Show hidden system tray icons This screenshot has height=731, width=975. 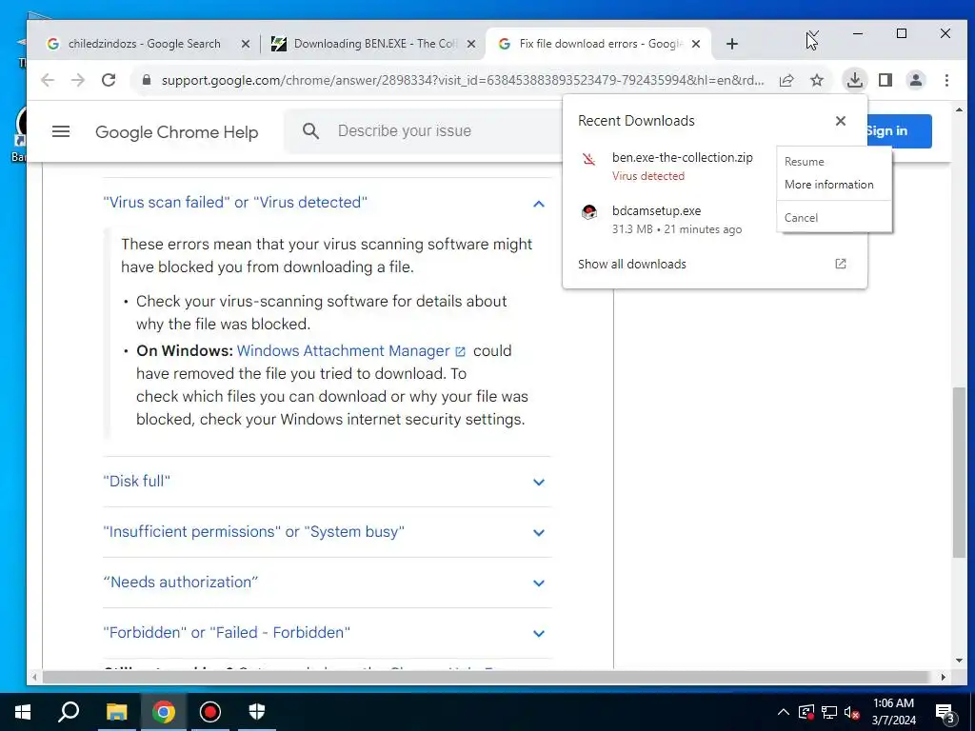784,712
